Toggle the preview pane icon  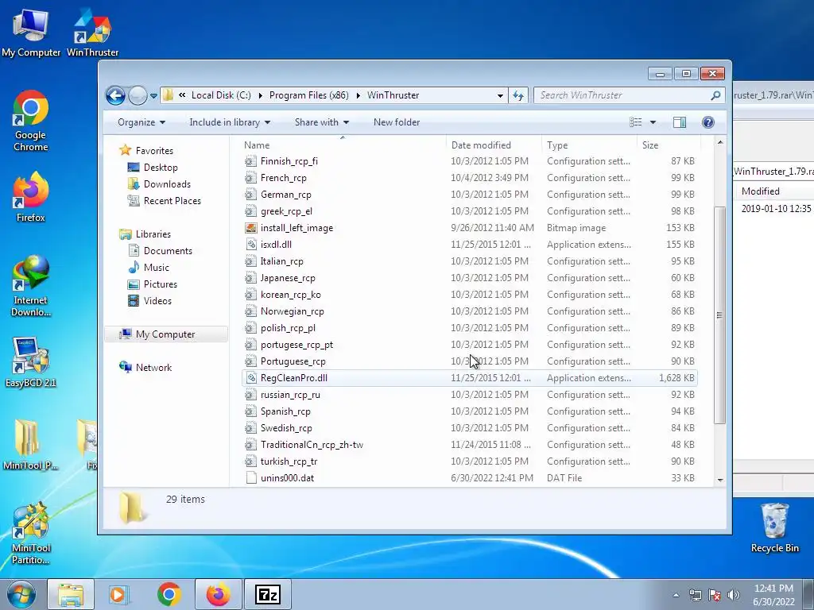coord(680,122)
